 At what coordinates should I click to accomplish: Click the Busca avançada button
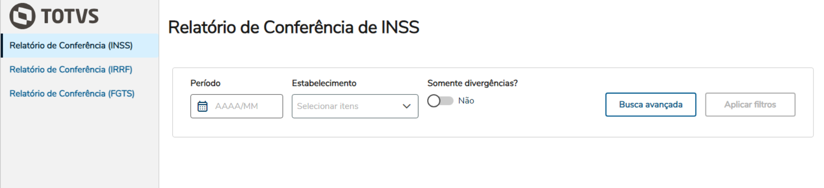coord(650,104)
